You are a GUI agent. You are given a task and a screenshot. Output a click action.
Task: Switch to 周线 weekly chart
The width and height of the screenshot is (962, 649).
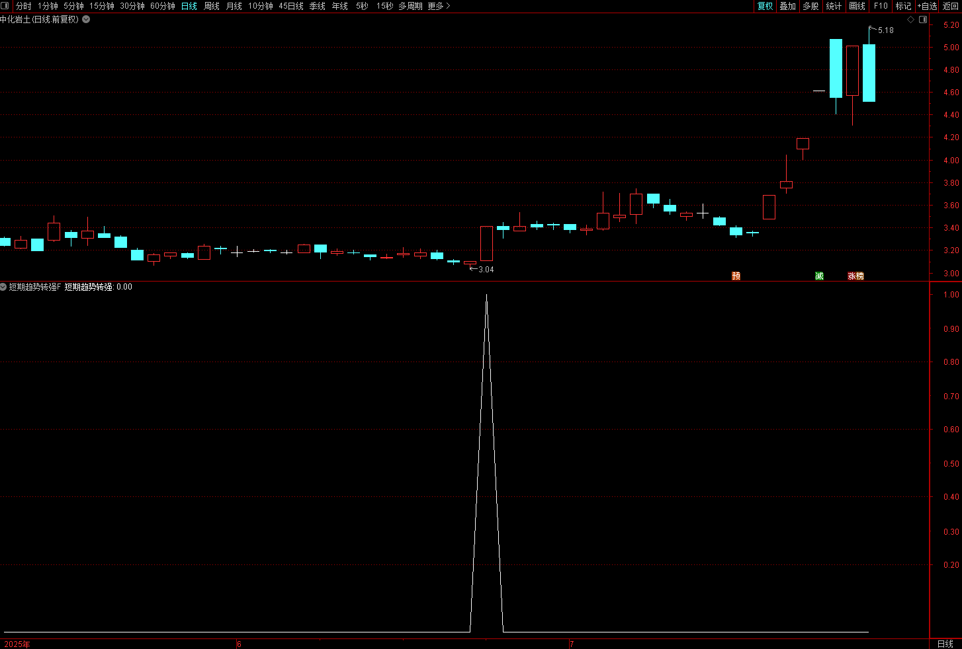pyautogui.click(x=212, y=6)
